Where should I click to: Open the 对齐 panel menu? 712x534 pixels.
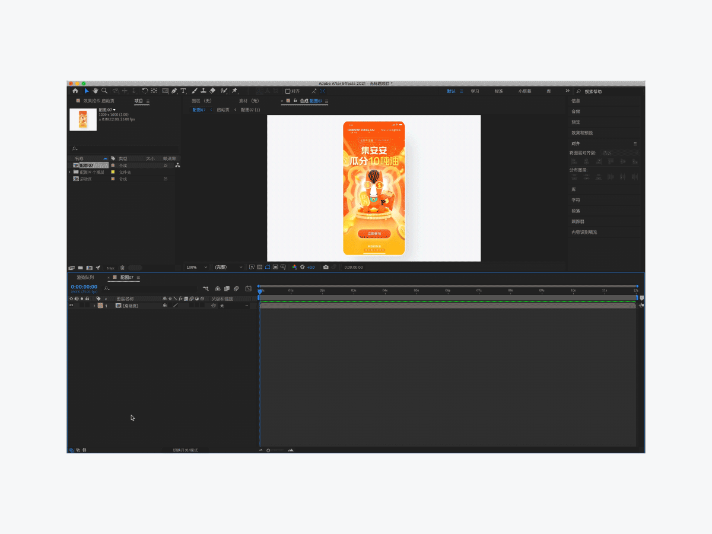tap(635, 144)
